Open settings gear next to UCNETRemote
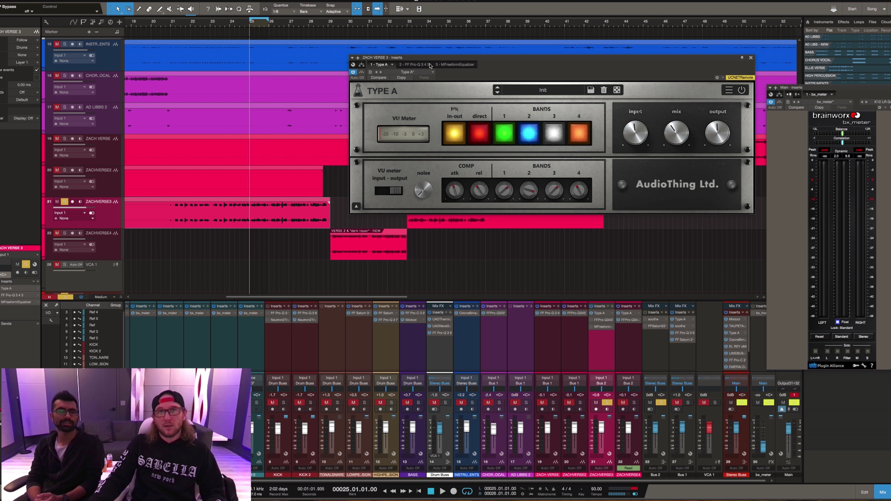This screenshot has height=501, width=891. click(717, 78)
